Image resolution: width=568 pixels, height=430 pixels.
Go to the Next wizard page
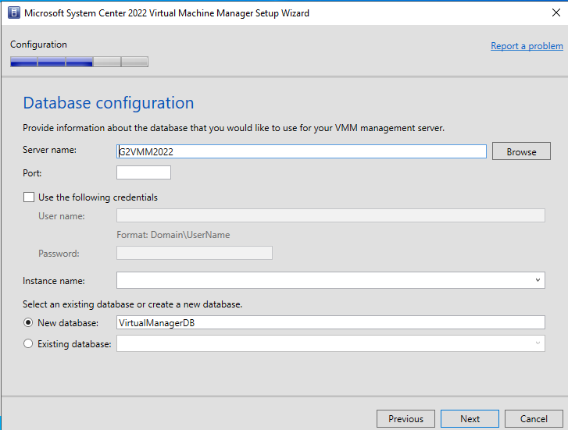[470, 419]
